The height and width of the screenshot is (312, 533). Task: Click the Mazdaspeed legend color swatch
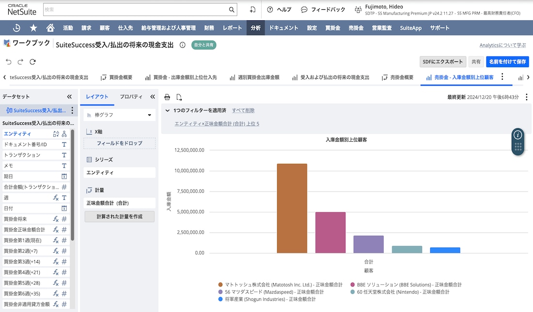coord(220,292)
